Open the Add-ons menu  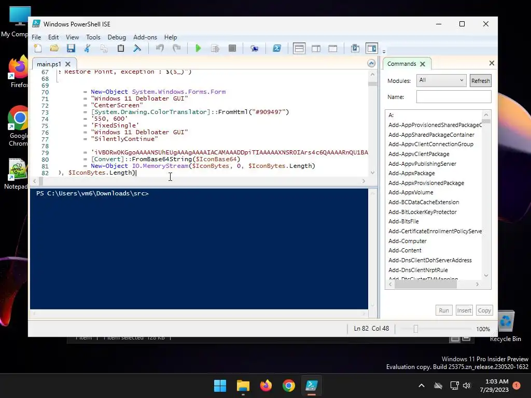click(x=145, y=37)
